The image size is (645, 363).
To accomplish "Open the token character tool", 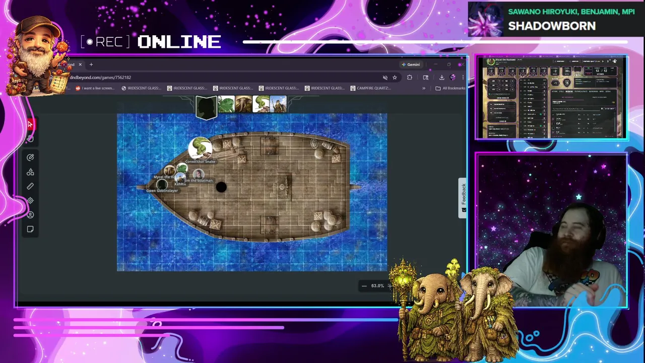I will pyautogui.click(x=30, y=215).
